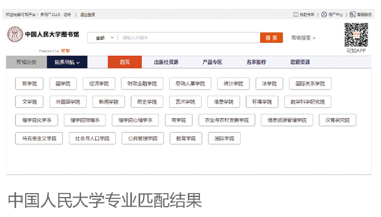Pick the 公共管理学院 button
The height and width of the screenshot is (217, 381).
142,138
